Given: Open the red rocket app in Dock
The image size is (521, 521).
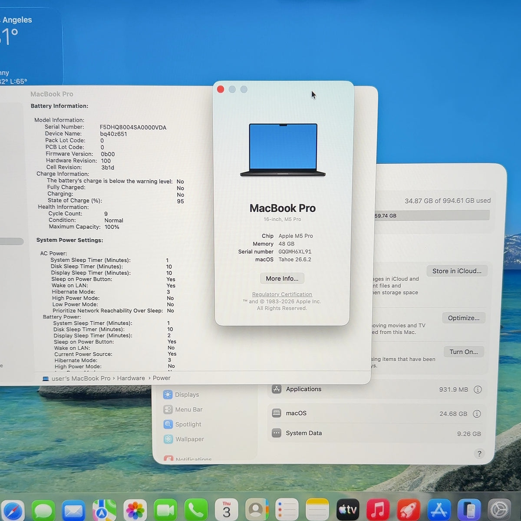Looking at the screenshot, I should [x=408, y=510].
